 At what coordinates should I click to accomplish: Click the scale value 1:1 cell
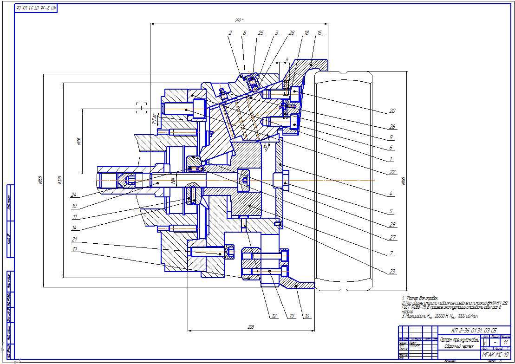(505, 342)
